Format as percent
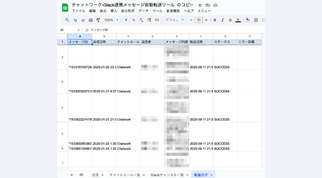Screen dimensions: 322x178 [134, 20]
